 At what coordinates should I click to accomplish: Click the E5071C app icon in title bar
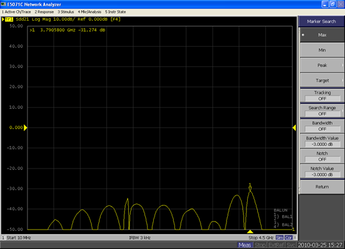(x=3, y=4)
